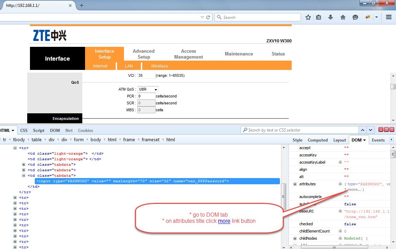
Task: Click inside the VCI input field
Action: tap(146, 75)
